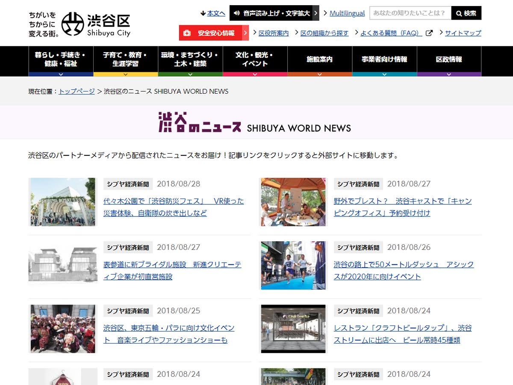This screenshot has height=385, width=513.
Task: Click the 検索 search button
Action: click(x=466, y=13)
